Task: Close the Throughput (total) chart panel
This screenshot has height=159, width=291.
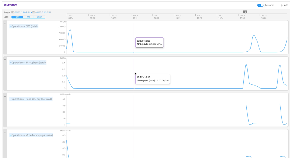Action: (x=5, y=60)
